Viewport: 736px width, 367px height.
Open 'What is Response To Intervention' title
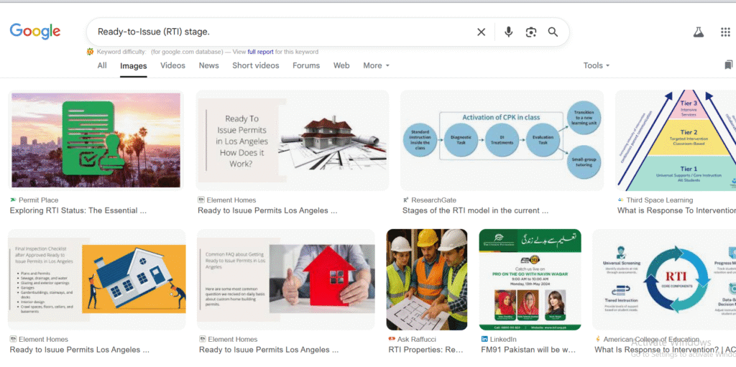(x=676, y=210)
